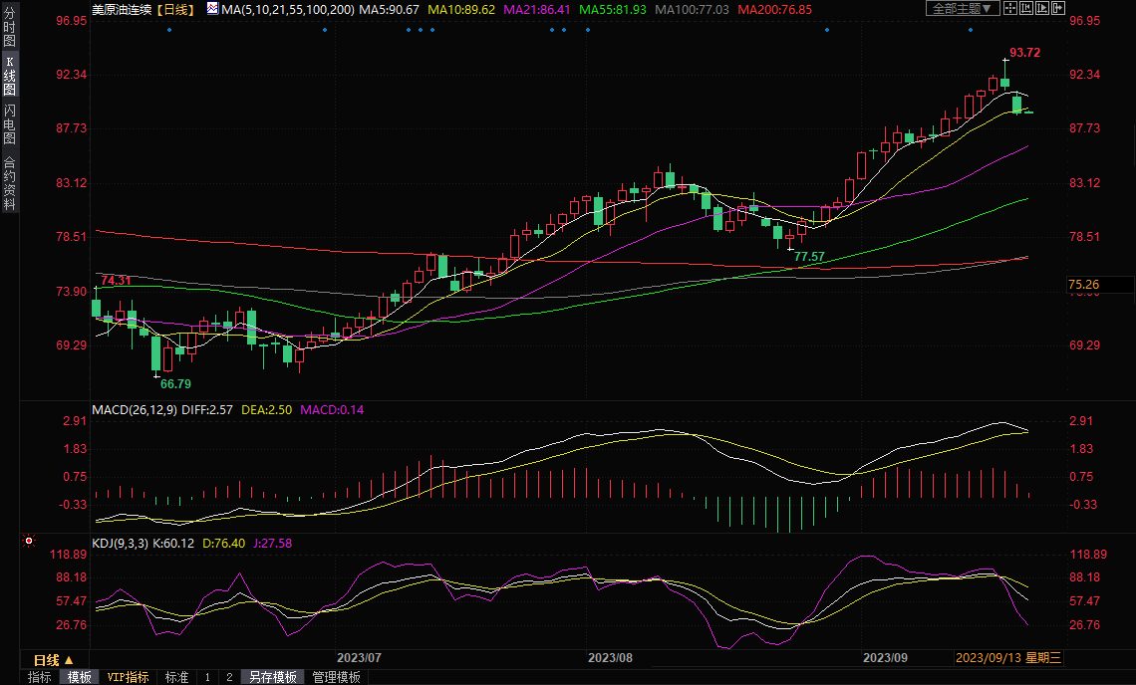Click the 另存模板 button

coord(272,677)
